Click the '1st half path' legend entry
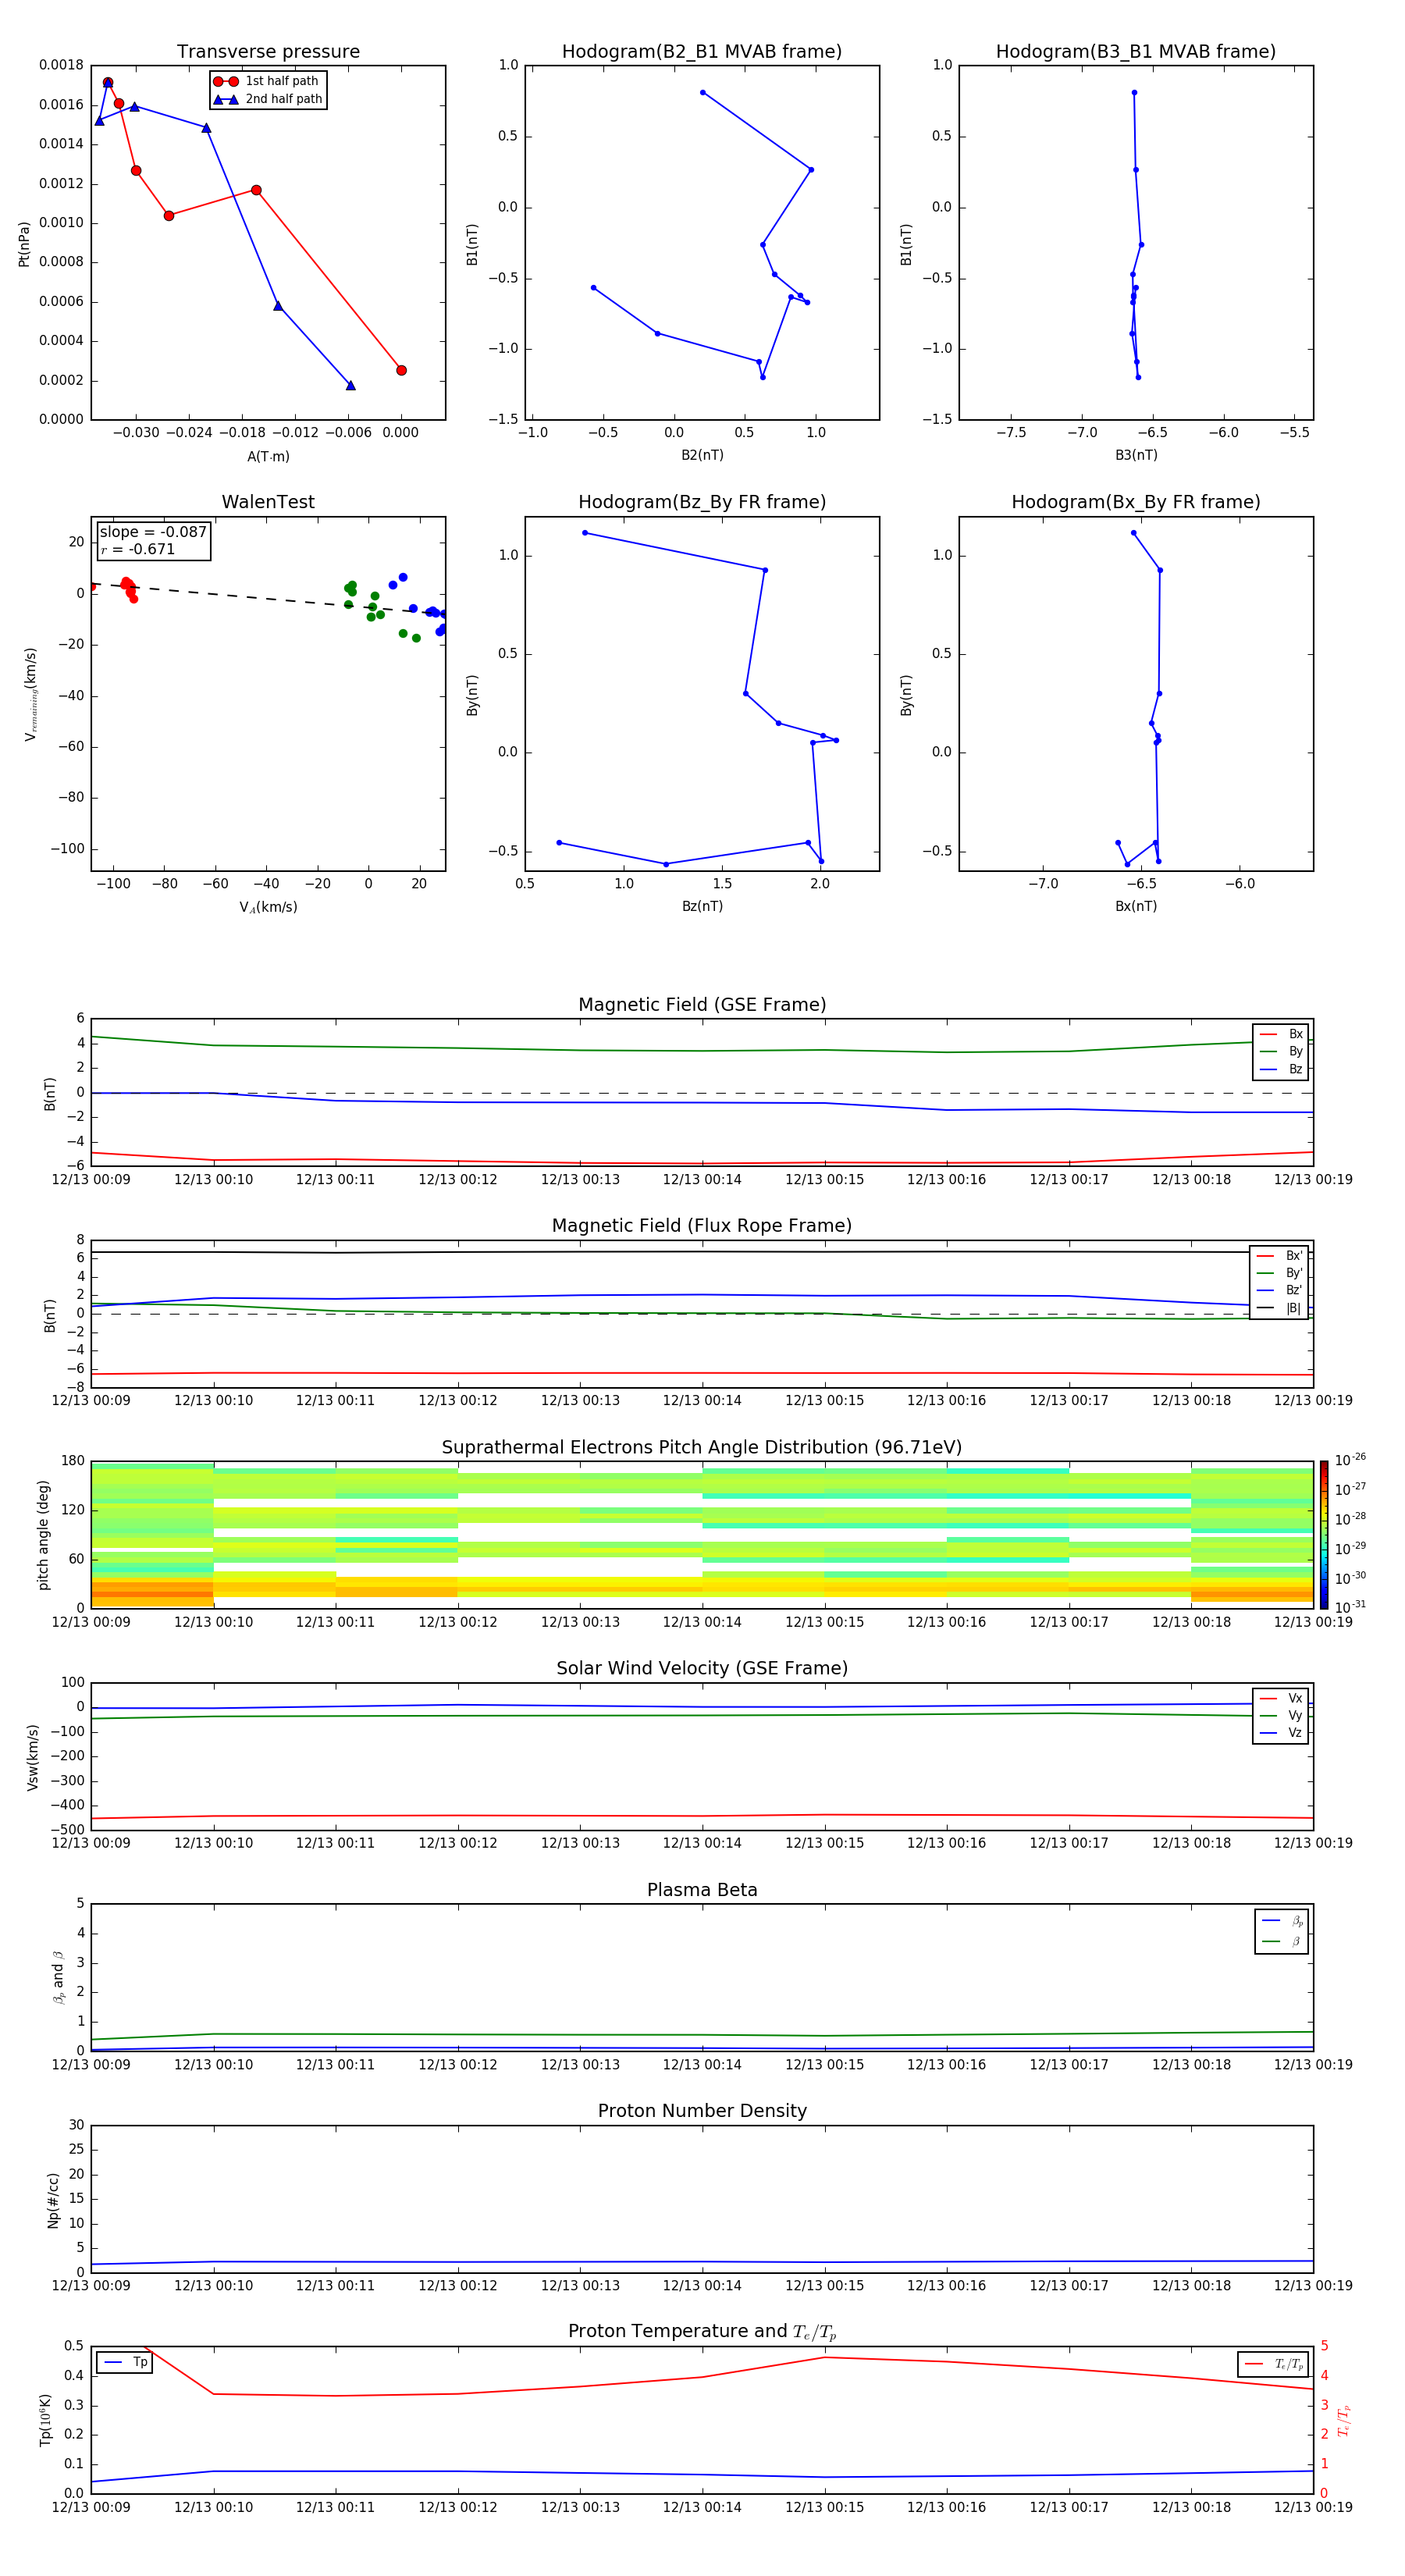Image resolution: width=1405 pixels, height=2576 pixels. pyautogui.click(x=267, y=81)
